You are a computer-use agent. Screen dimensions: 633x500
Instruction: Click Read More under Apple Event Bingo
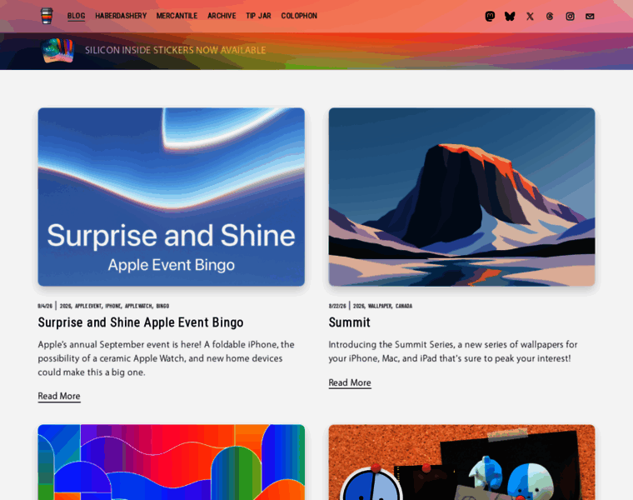(x=59, y=396)
